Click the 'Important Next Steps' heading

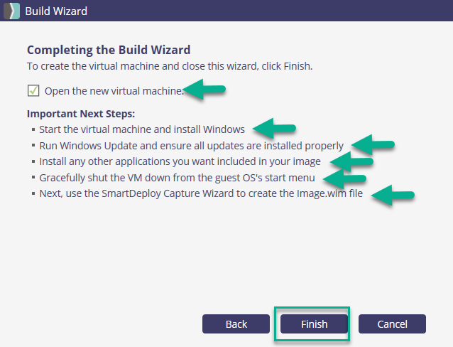pos(81,114)
